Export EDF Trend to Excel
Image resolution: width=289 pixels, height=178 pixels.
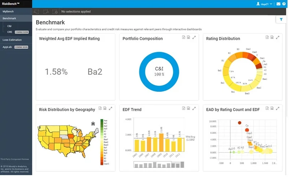point(183,108)
